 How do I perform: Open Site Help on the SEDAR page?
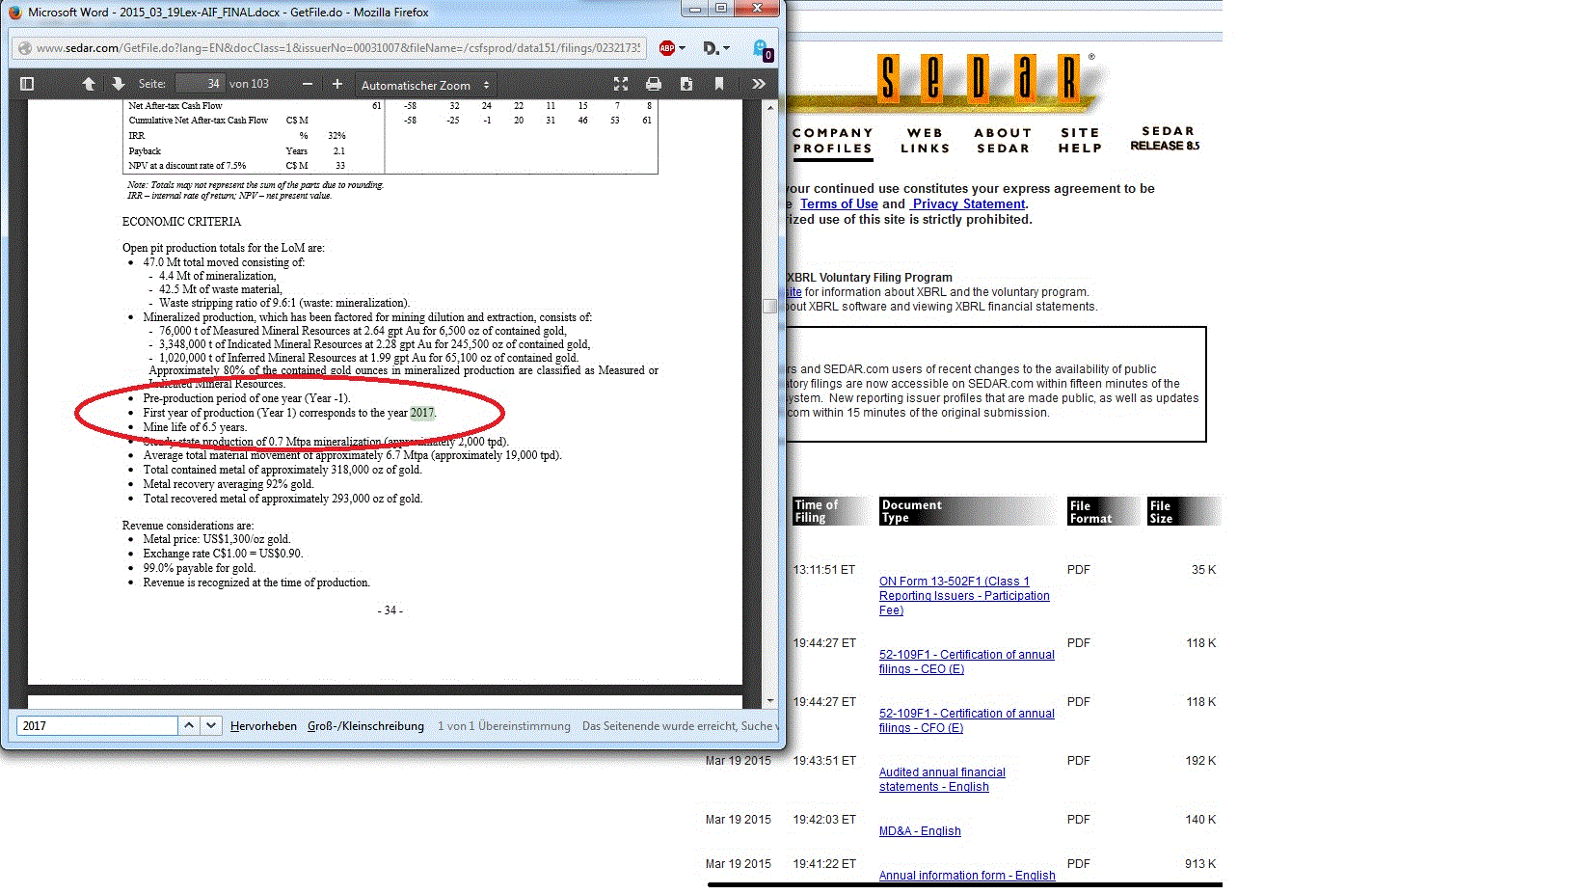tap(1080, 141)
